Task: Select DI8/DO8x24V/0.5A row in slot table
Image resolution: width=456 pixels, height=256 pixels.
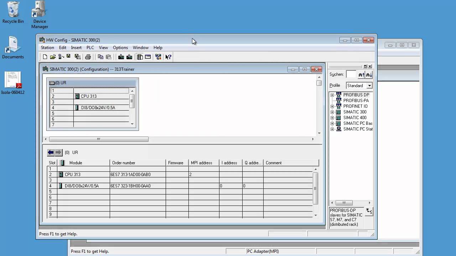Action: click(x=180, y=186)
